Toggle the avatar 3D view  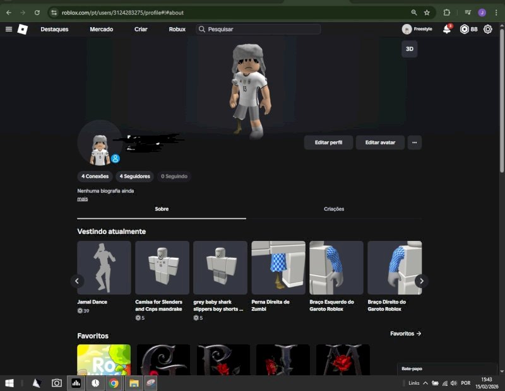pos(409,49)
